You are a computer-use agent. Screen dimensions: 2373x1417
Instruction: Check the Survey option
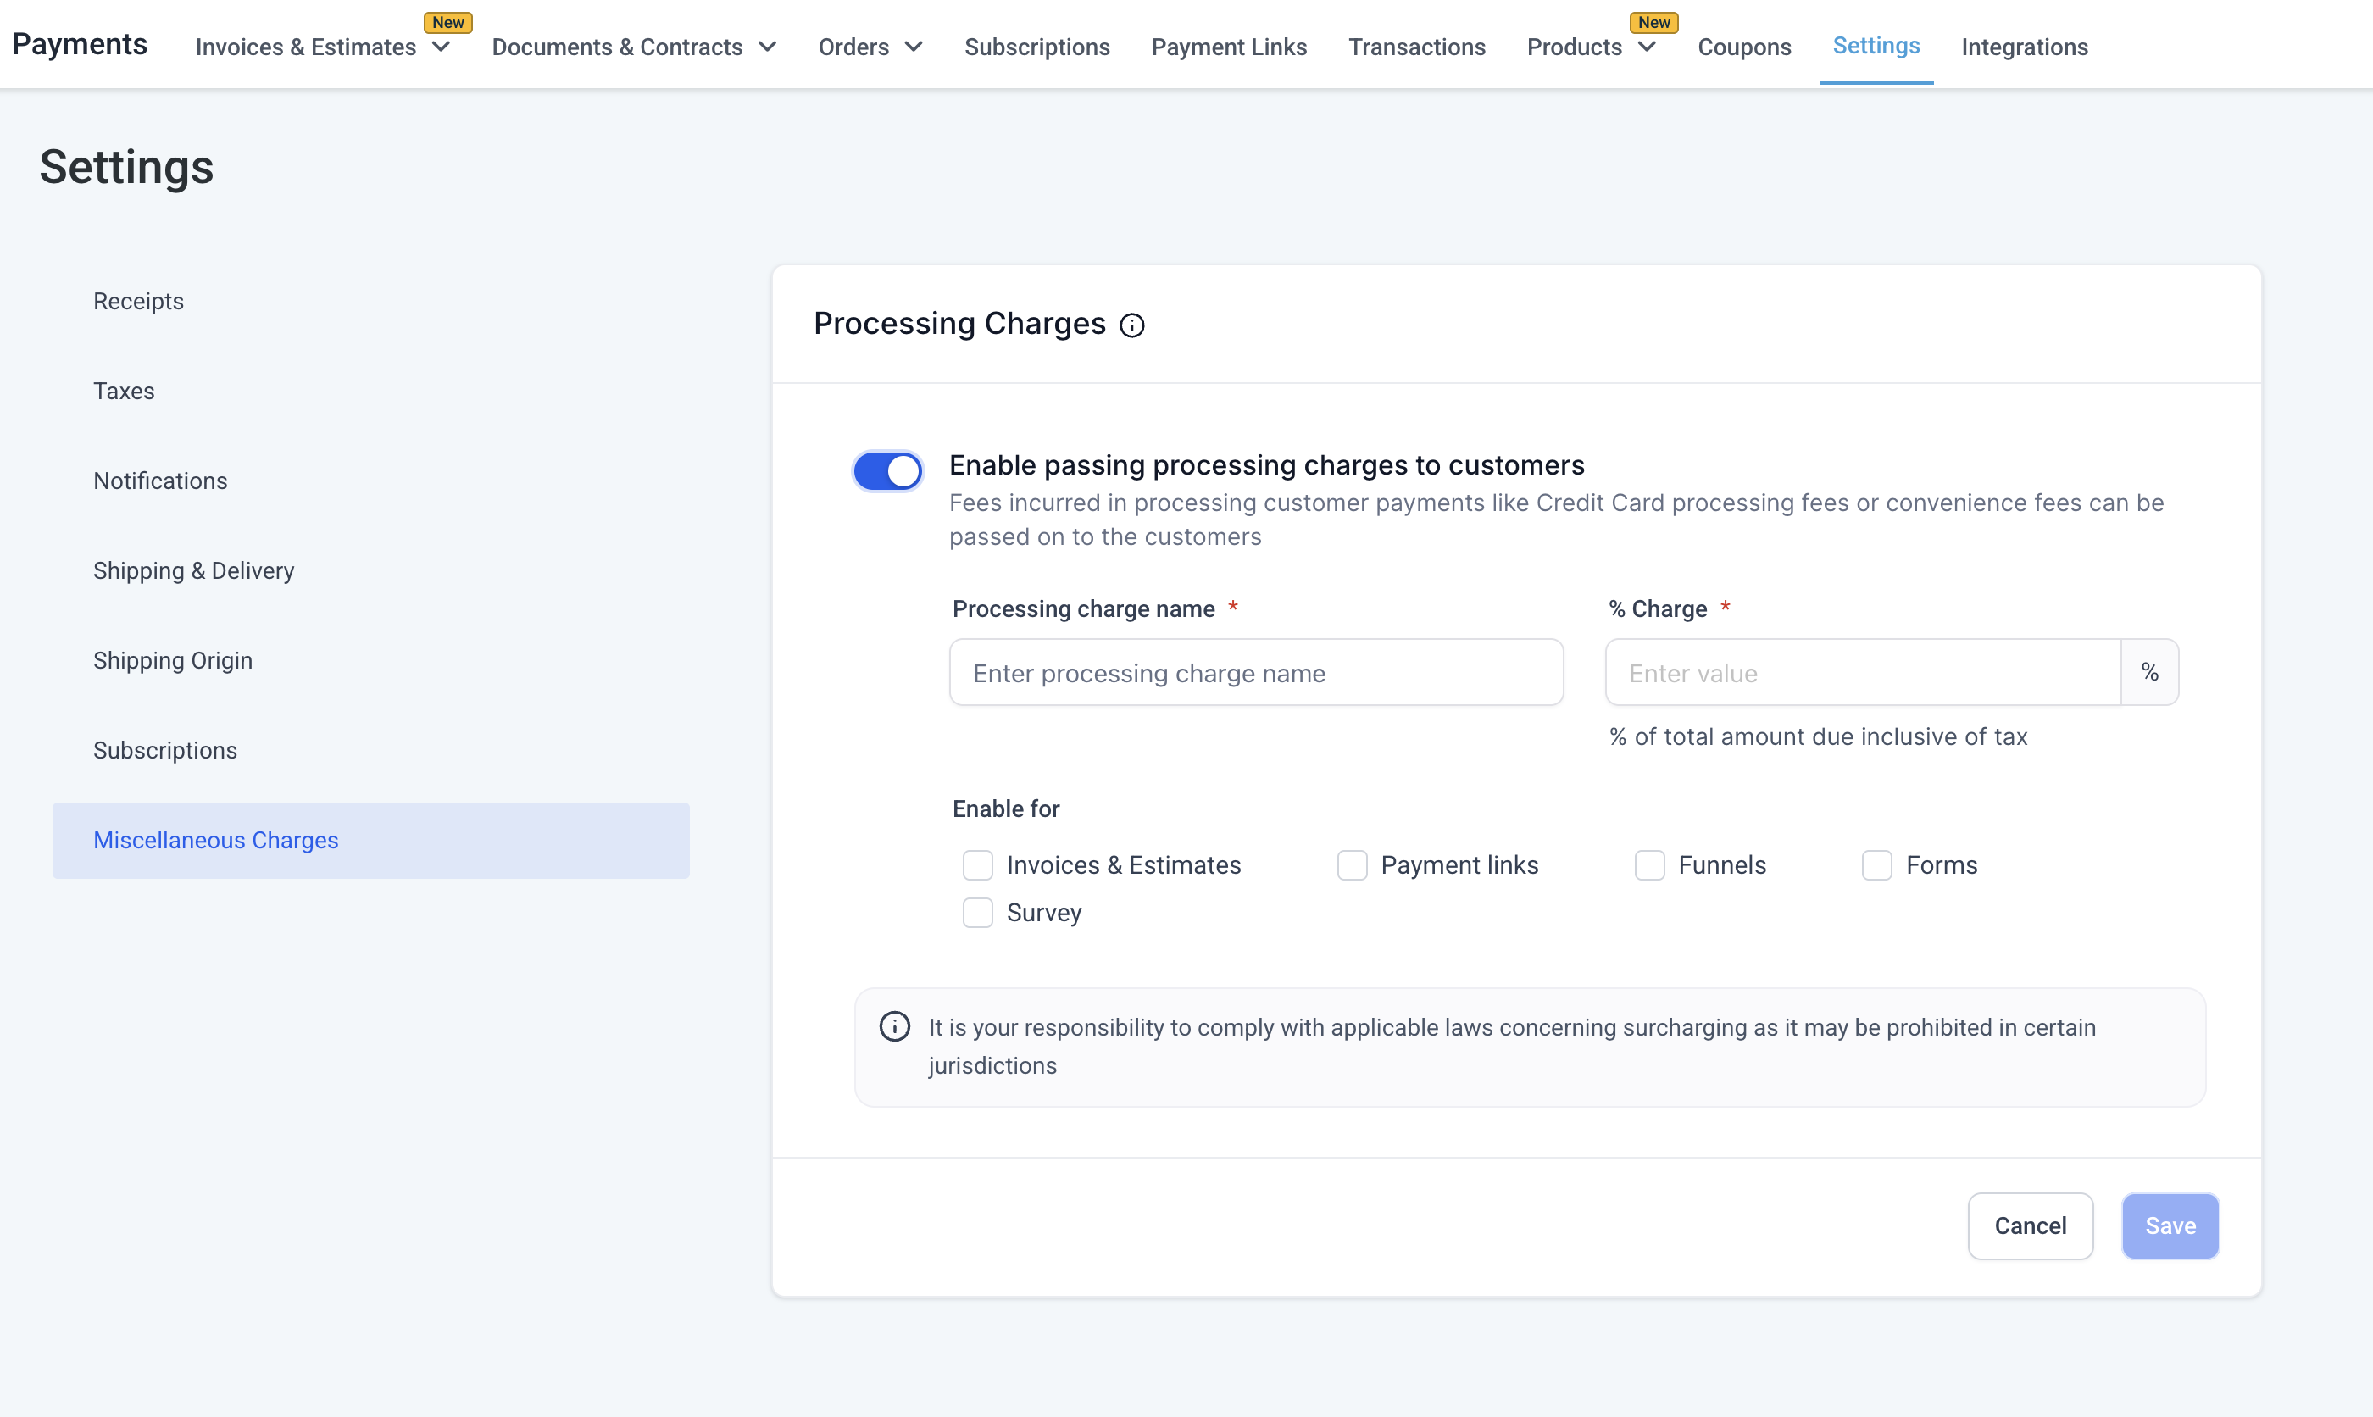click(977, 913)
